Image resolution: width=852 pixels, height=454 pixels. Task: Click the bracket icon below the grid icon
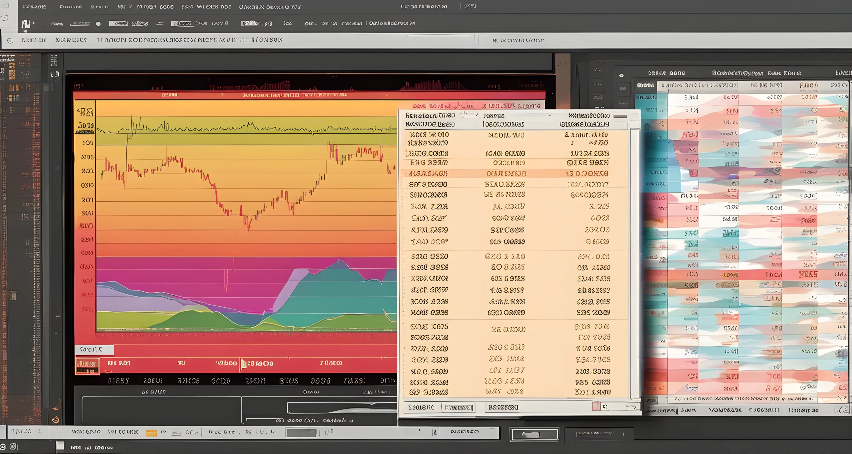pyautogui.click(x=55, y=74)
